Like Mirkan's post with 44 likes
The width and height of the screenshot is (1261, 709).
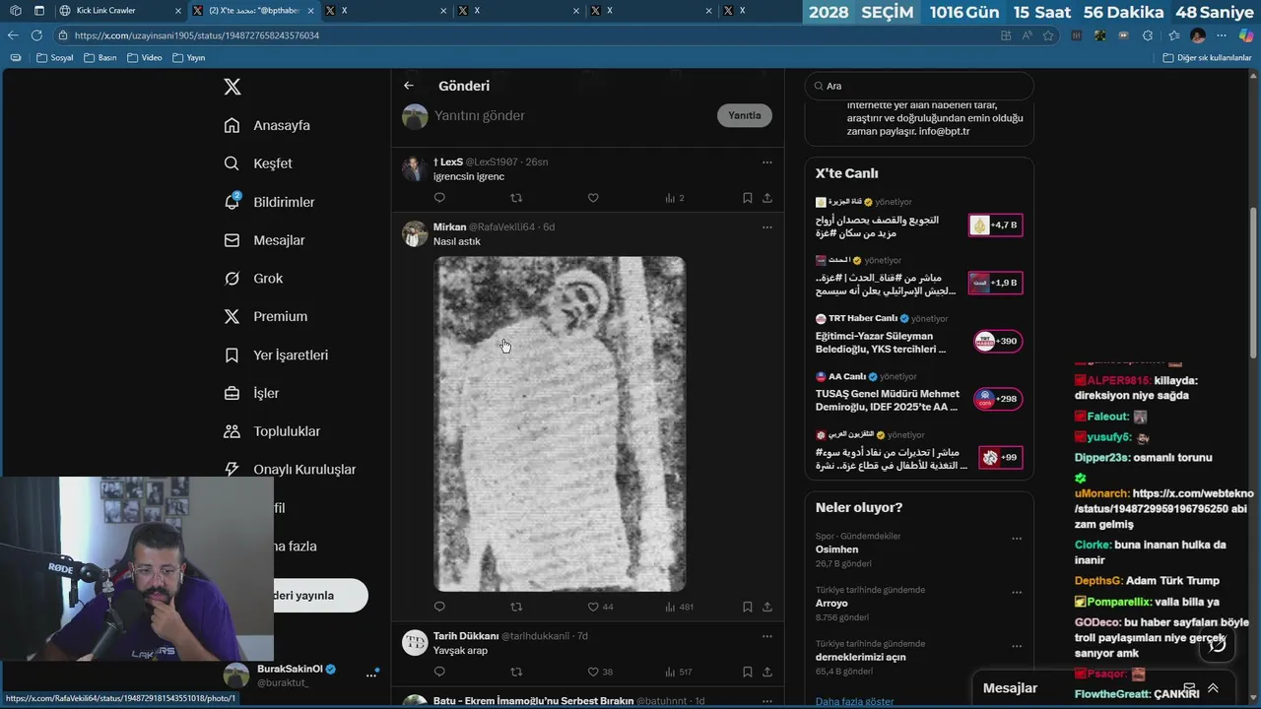point(600,607)
